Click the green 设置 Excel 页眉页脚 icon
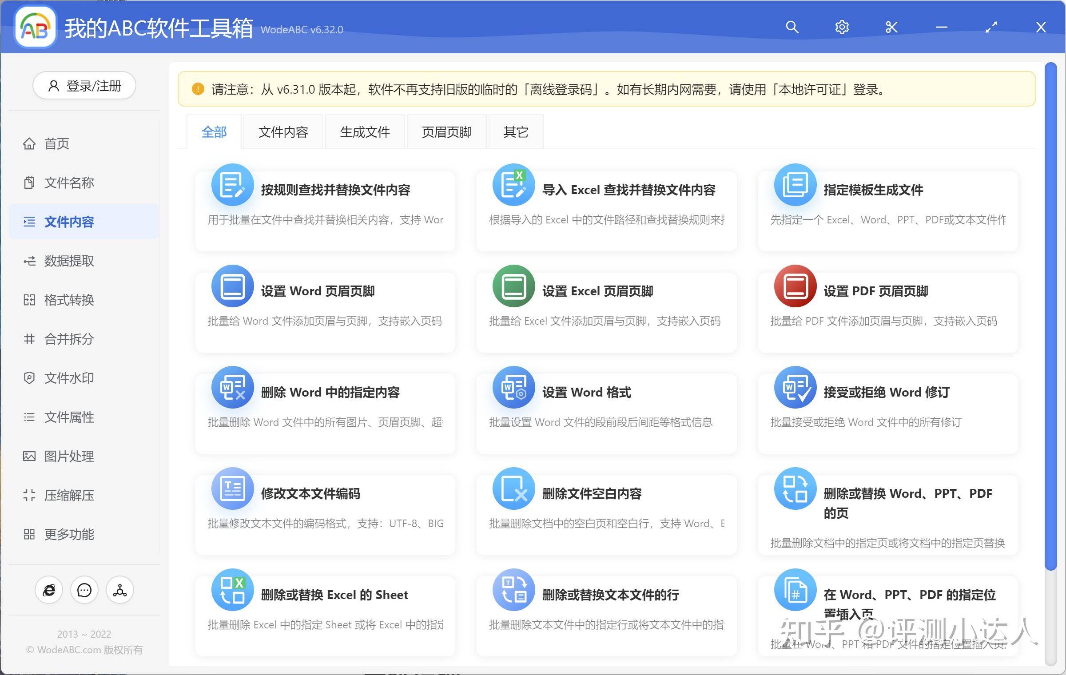1066x675 pixels. click(x=514, y=286)
